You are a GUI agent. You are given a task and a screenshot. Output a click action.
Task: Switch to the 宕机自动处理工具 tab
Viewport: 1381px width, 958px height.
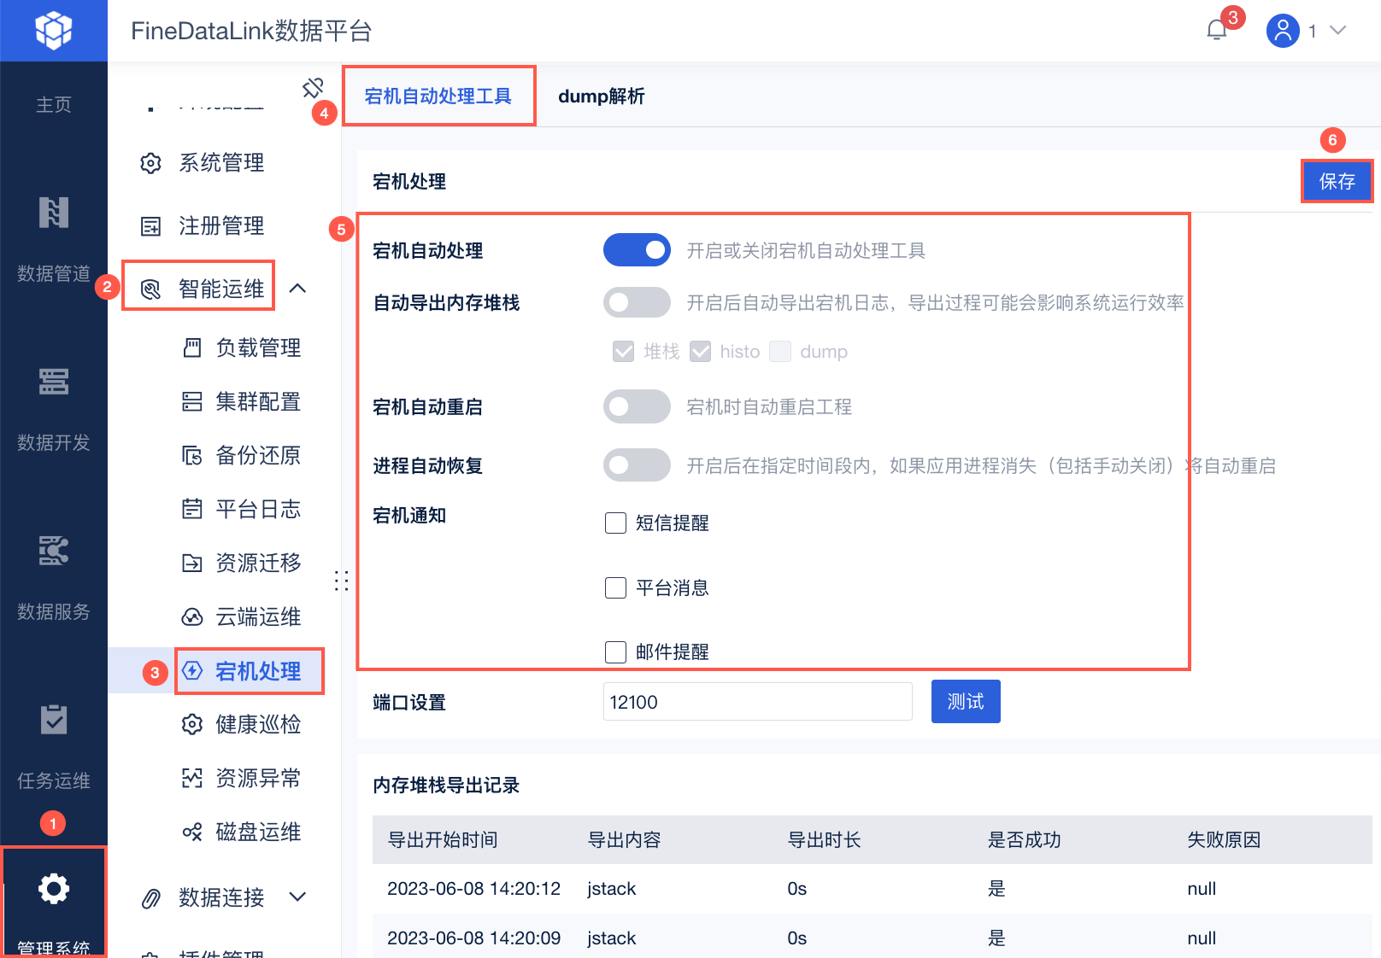coord(438,96)
